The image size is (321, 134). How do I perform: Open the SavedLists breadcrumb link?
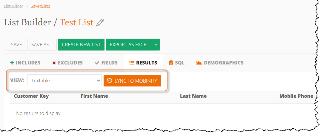pyautogui.click(x=40, y=6)
